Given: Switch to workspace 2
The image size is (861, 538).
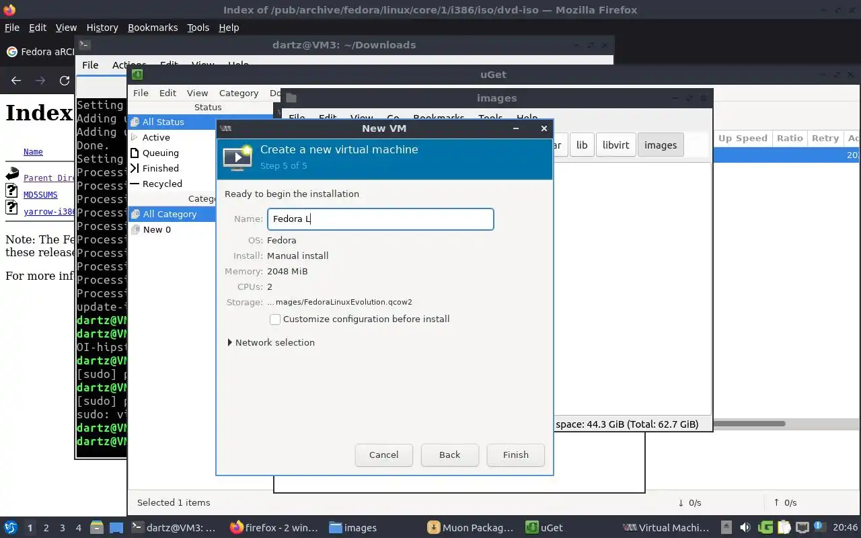Looking at the screenshot, I should 46,528.
